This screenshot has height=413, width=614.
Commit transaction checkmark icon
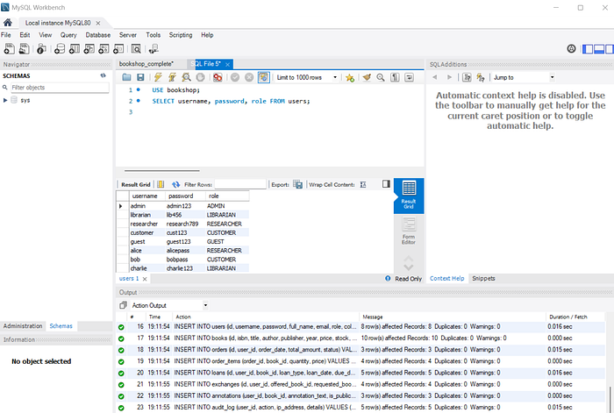tap(235, 77)
